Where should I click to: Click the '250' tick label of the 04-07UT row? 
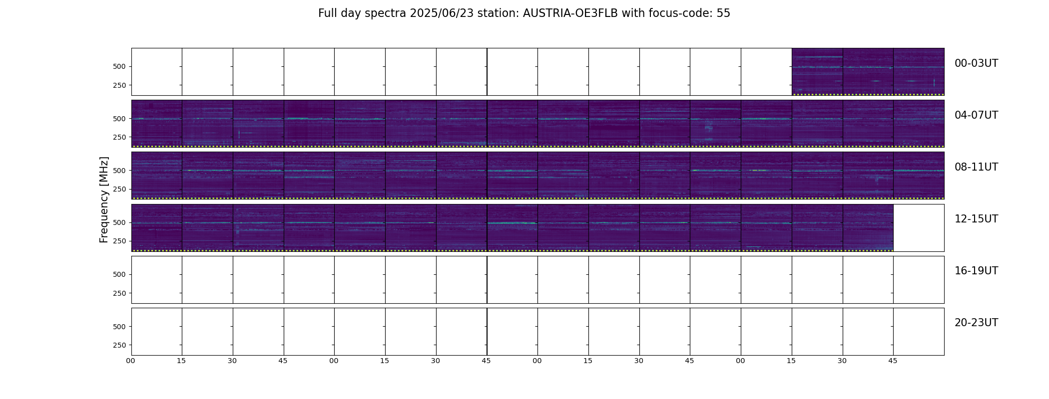coord(119,137)
